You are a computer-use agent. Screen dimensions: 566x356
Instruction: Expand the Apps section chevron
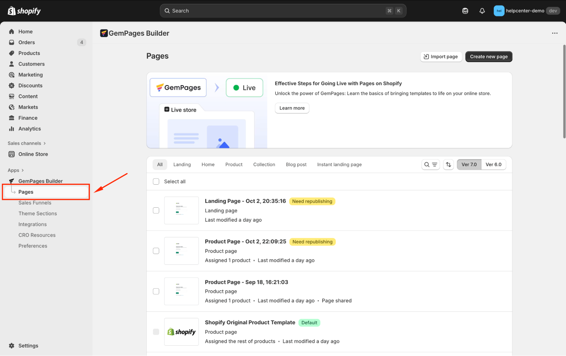pos(23,170)
